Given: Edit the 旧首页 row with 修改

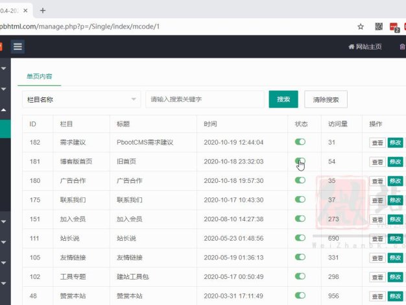Looking at the screenshot, I should (x=395, y=162).
